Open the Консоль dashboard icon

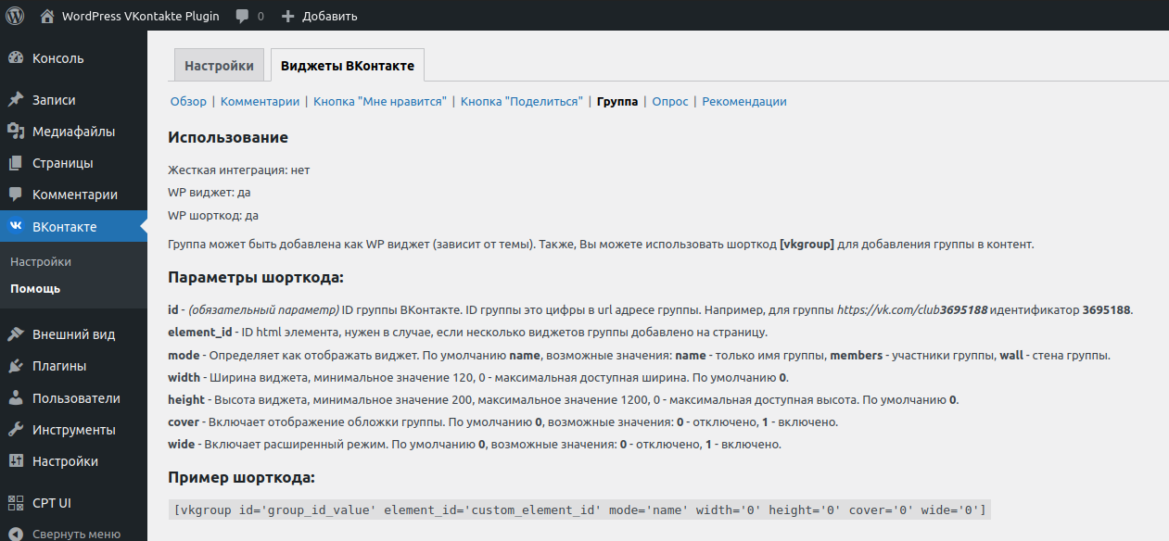click(16, 58)
